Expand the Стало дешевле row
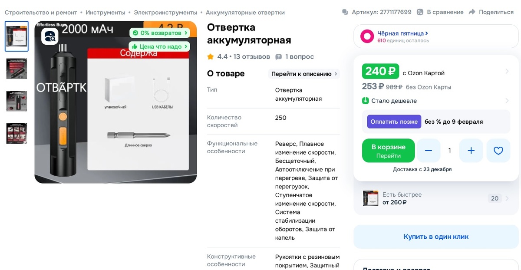Viewport: 521px width, 270px height. click(436, 101)
